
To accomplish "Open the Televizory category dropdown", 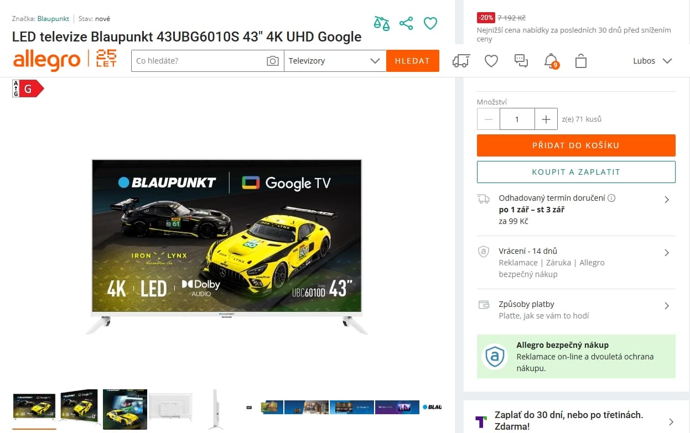I will [335, 61].
